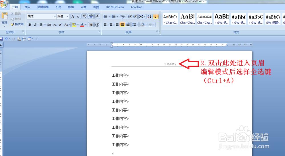Click the Shading paint bucket icon

pos(142,24)
